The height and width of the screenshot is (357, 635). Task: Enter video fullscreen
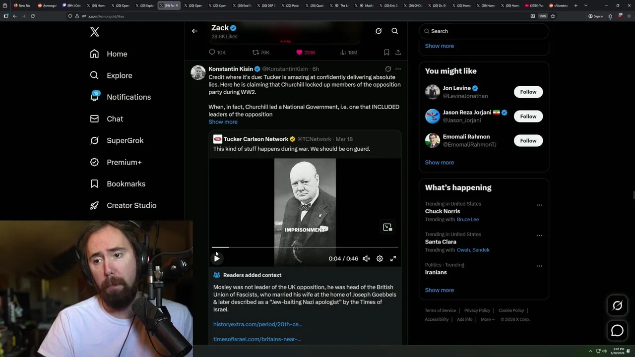pyautogui.click(x=393, y=258)
